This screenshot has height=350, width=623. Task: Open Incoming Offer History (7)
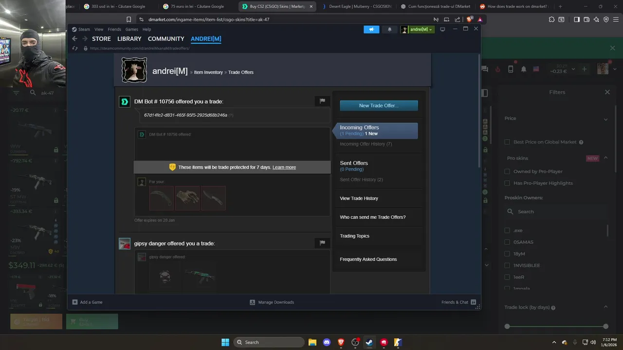tap(366, 144)
